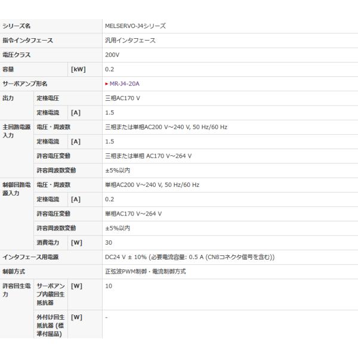Viewport: 358px width, 358px height.
Task: Select the 汎用インタフェース value cell
Action: pos(130,41)
